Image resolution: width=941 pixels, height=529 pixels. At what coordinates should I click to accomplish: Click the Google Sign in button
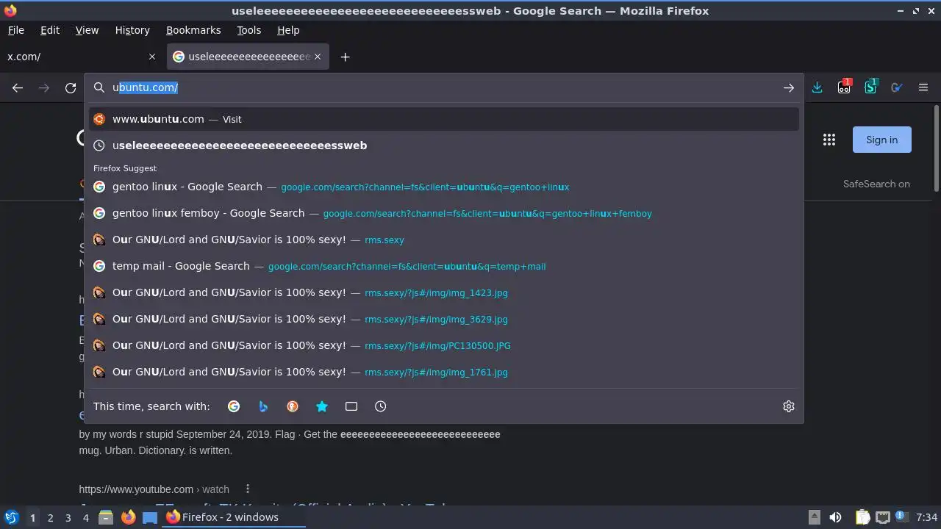click(881, 140)
